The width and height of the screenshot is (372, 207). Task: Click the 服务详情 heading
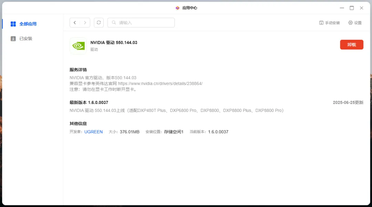click(78, 70)
